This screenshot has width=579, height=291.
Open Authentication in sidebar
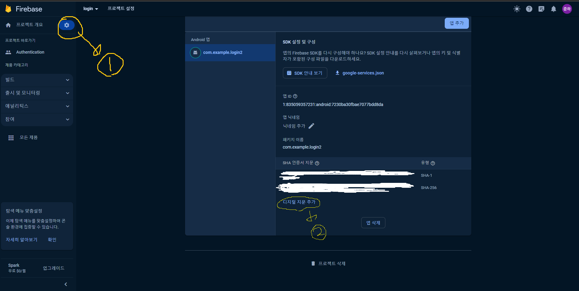point(30,52)
